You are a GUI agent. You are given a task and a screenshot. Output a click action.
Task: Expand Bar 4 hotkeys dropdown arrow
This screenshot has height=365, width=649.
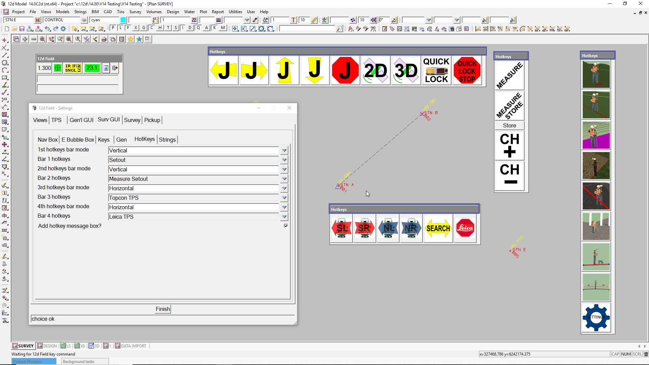[x=284, y=217]
